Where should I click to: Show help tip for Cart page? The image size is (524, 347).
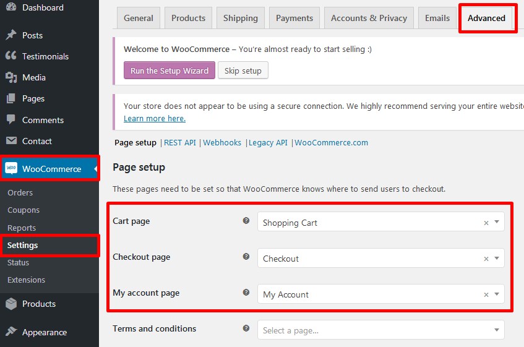tap(246, 220)
